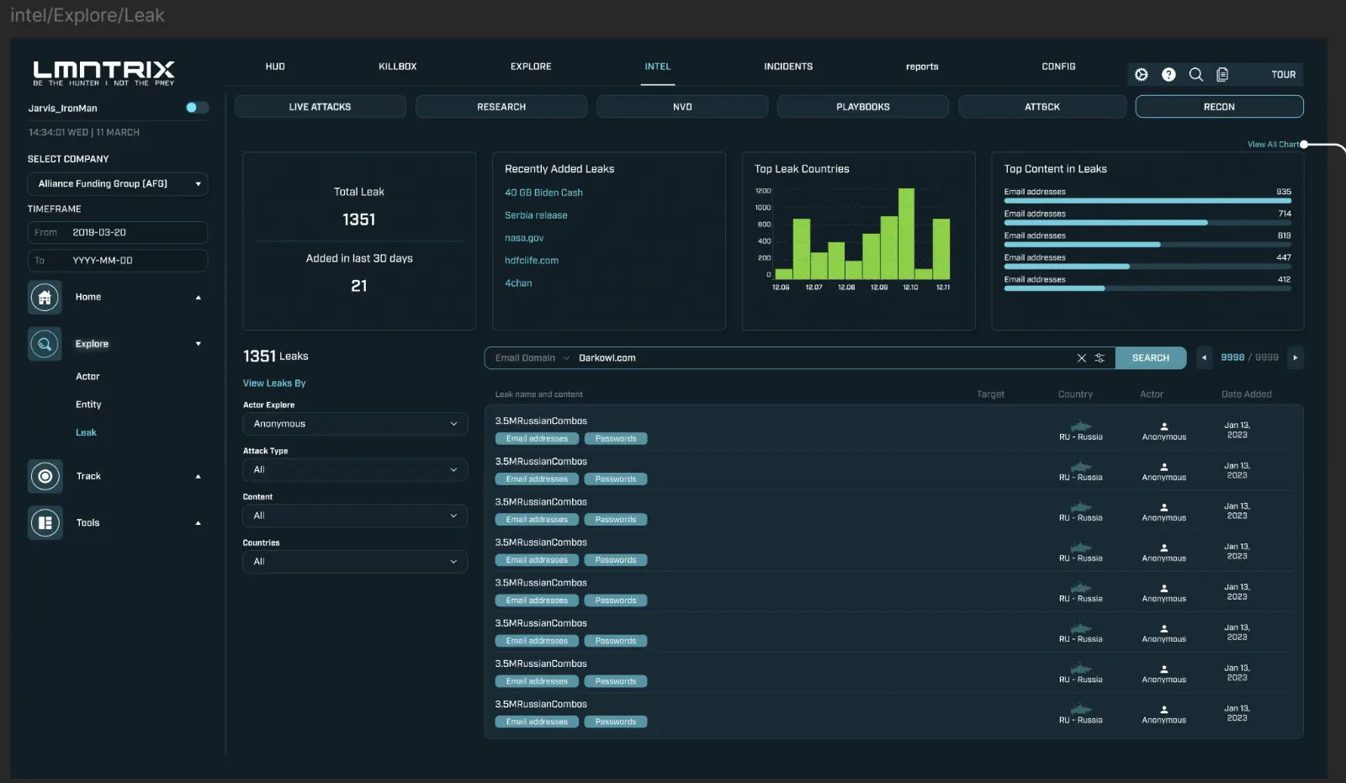Screen dimensions: 1346x783
Task: Open the help question mark icon
Action: coord(1168,75)
